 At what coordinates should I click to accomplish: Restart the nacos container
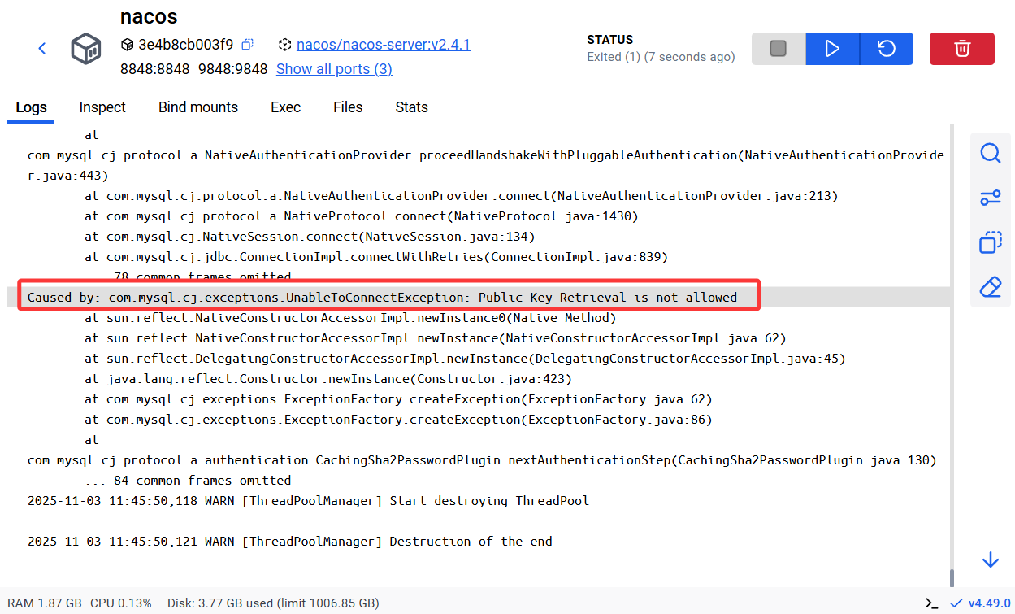(887, 49)
